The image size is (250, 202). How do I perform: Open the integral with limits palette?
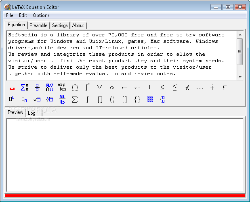tap(88, 87)
